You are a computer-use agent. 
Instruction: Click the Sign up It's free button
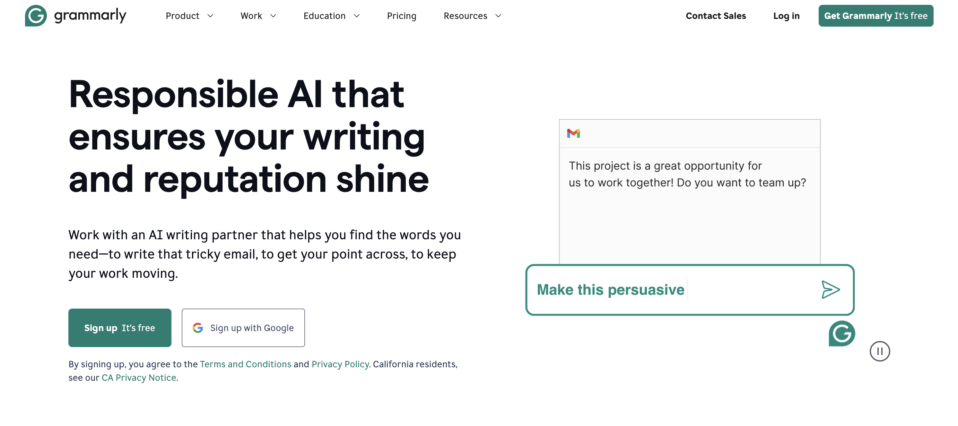pyautogui.click(x=120, y=327)
